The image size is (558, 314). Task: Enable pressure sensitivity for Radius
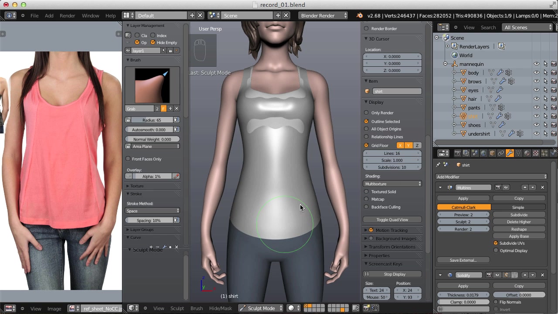click(x=176, y=120)
